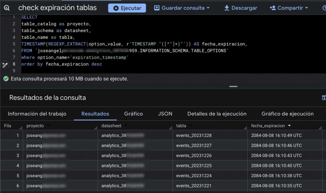The width and height of the screenshot is (326, 193).
Task: Click save results icon next to Resultados header
Action: pyautogui.click(x=324, y=98)
